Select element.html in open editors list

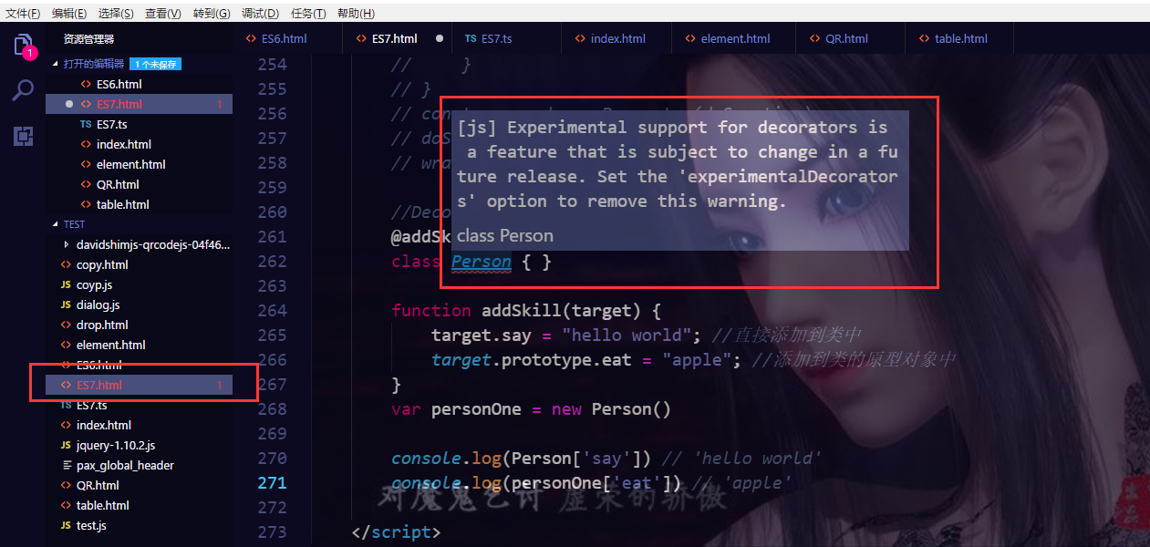pyautogui.click(x=139, y=164)
